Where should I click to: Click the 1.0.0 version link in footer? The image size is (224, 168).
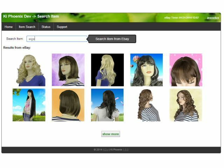coord(126,149)
